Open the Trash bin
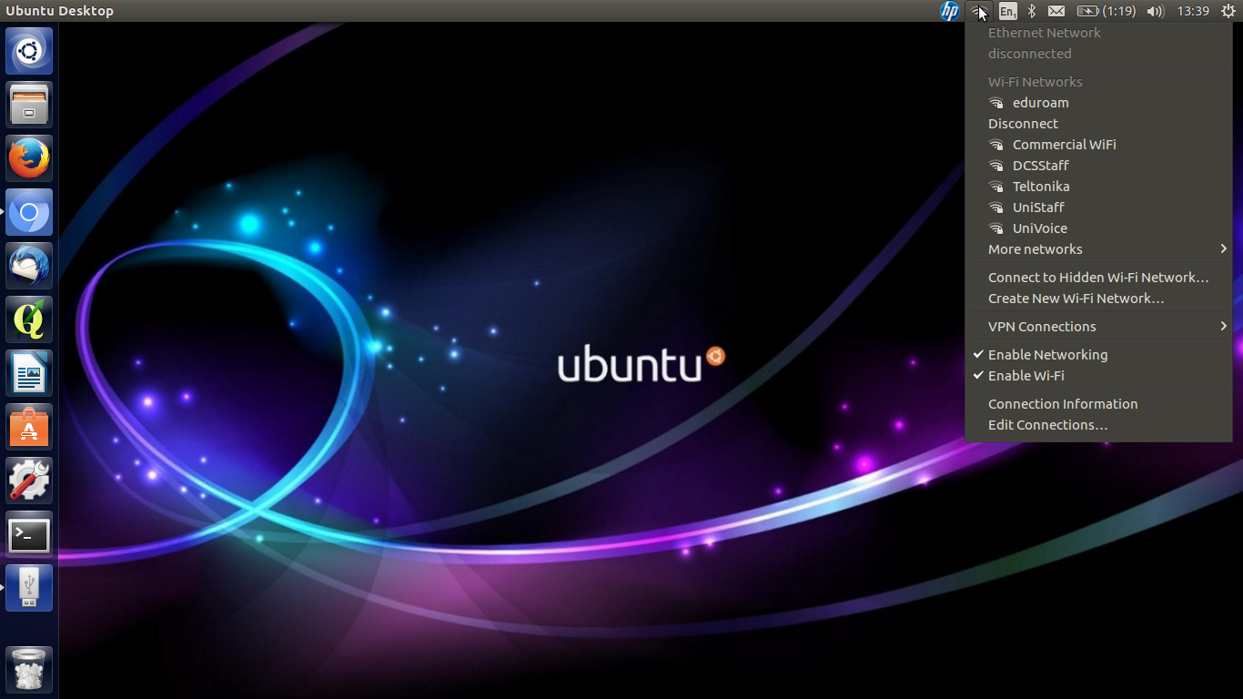Screen dimensions: 1243x699 (x=29, y=670)
